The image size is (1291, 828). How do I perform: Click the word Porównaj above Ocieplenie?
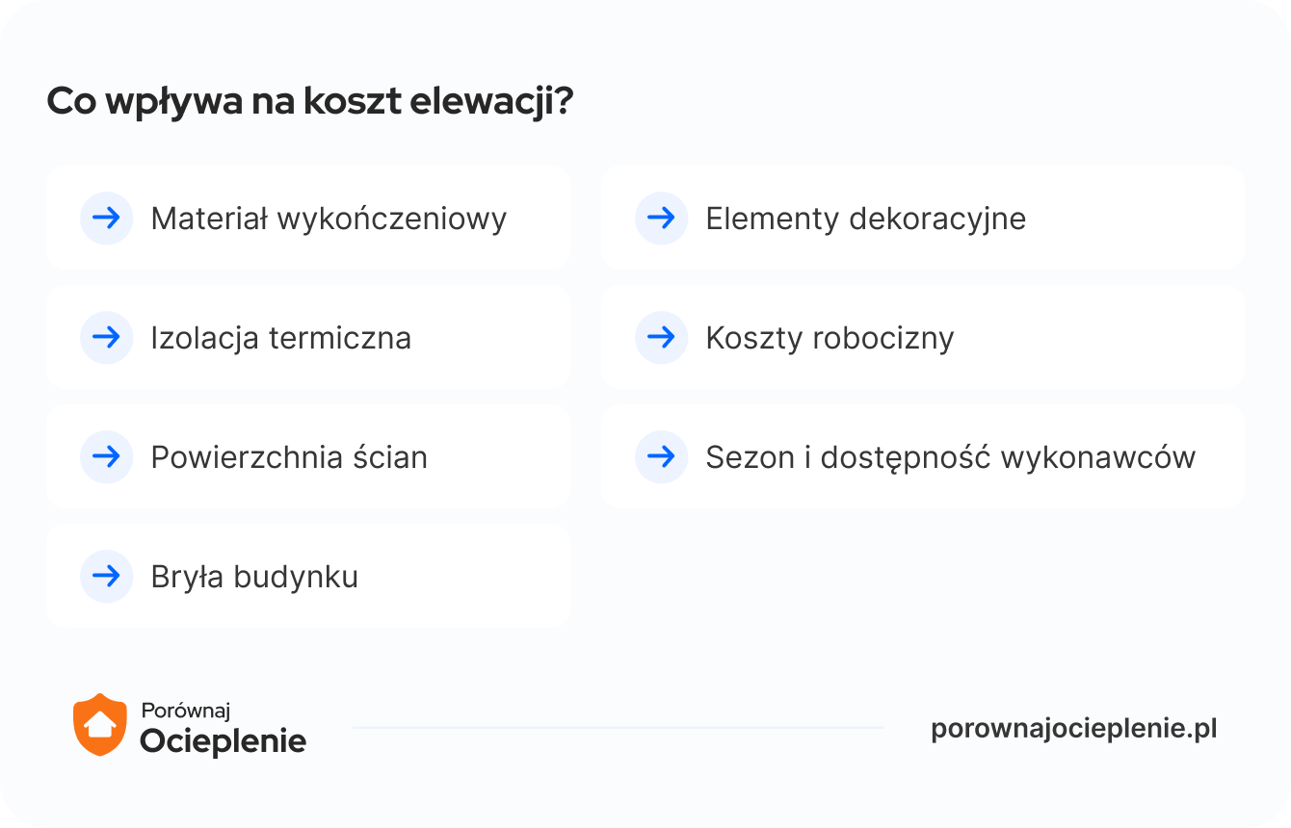pos(186,712)
